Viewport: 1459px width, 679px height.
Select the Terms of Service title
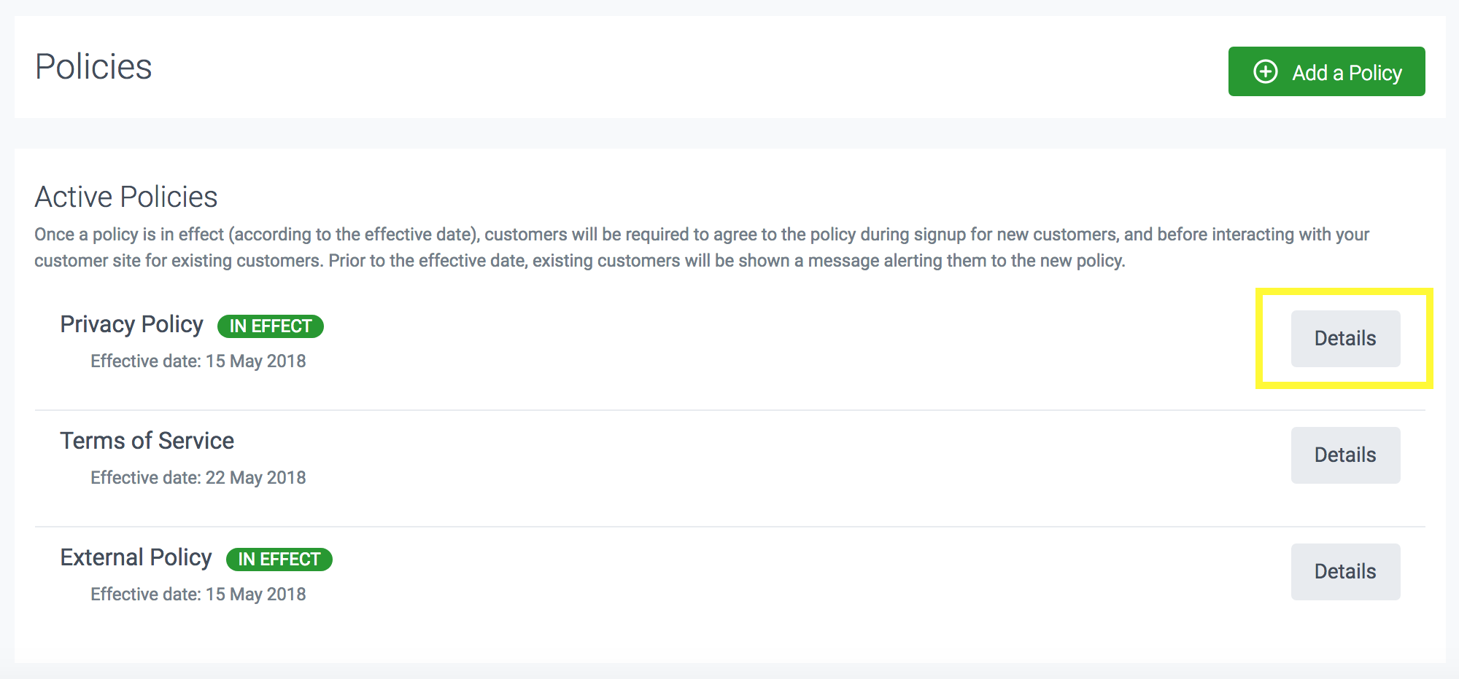[x=147, y=441]
